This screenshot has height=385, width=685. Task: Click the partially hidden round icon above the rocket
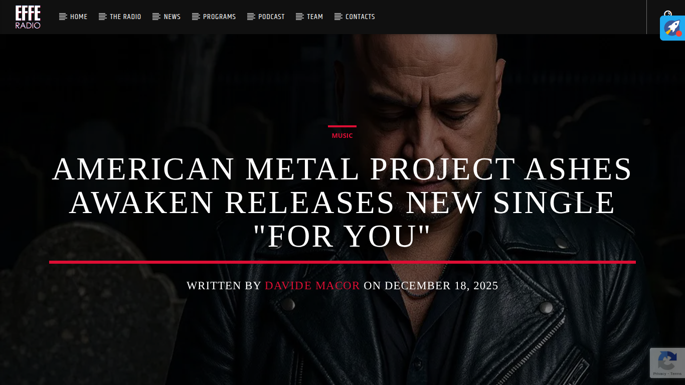[668, 14]
